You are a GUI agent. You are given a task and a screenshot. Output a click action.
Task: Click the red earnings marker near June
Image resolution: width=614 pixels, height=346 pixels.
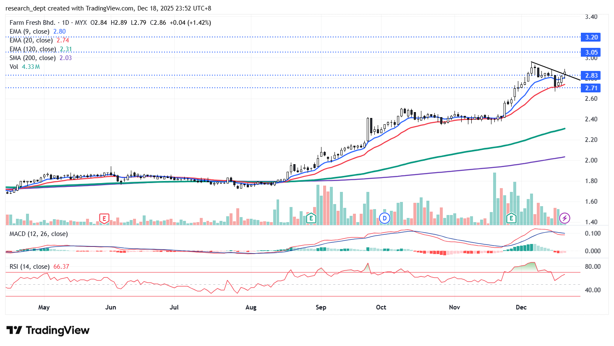(104, 218)
